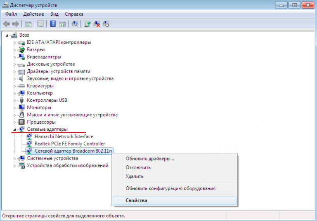Collapse the Сетевые адаптеры node arrow
The image size is (317, 221).
coord(14,129)
